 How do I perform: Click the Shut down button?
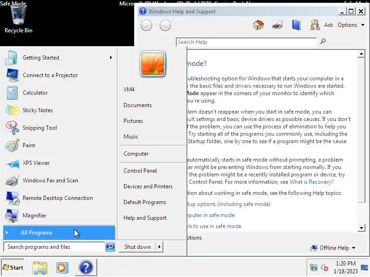137,247
